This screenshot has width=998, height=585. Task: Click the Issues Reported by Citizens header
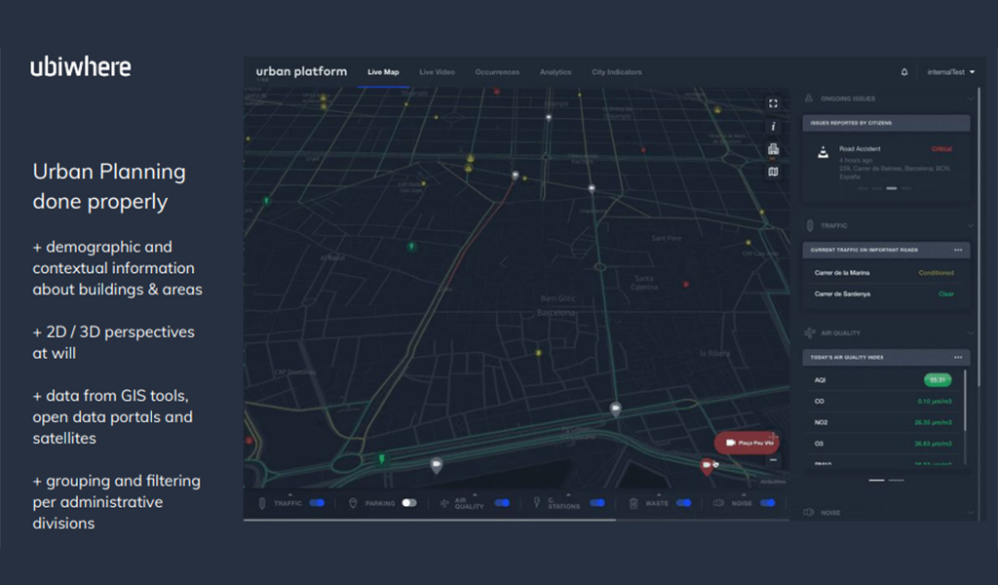coord(886,123)
